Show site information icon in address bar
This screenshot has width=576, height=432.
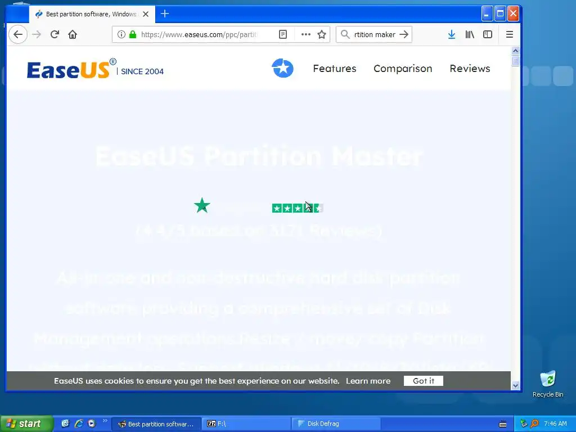(x=121, y=34)
